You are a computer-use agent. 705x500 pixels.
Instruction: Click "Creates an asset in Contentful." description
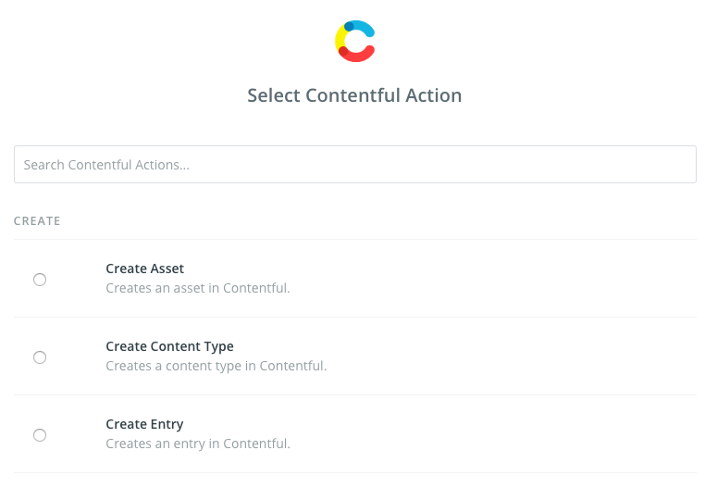(x=197, y=288)
